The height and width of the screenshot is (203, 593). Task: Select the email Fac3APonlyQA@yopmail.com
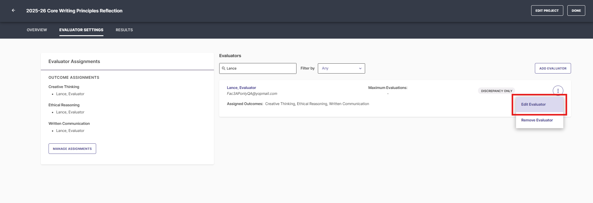point(252,94)
